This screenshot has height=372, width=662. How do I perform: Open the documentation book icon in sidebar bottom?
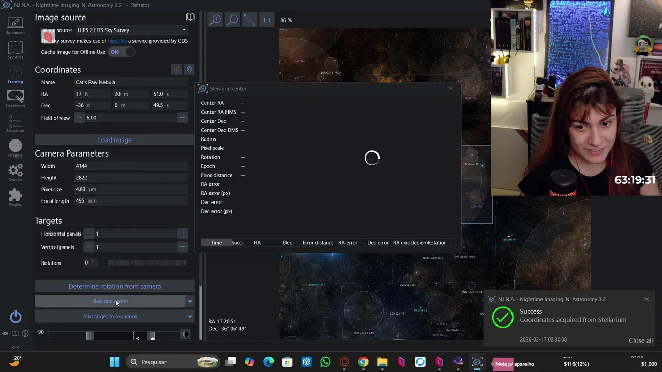click(x=16, y=334)
